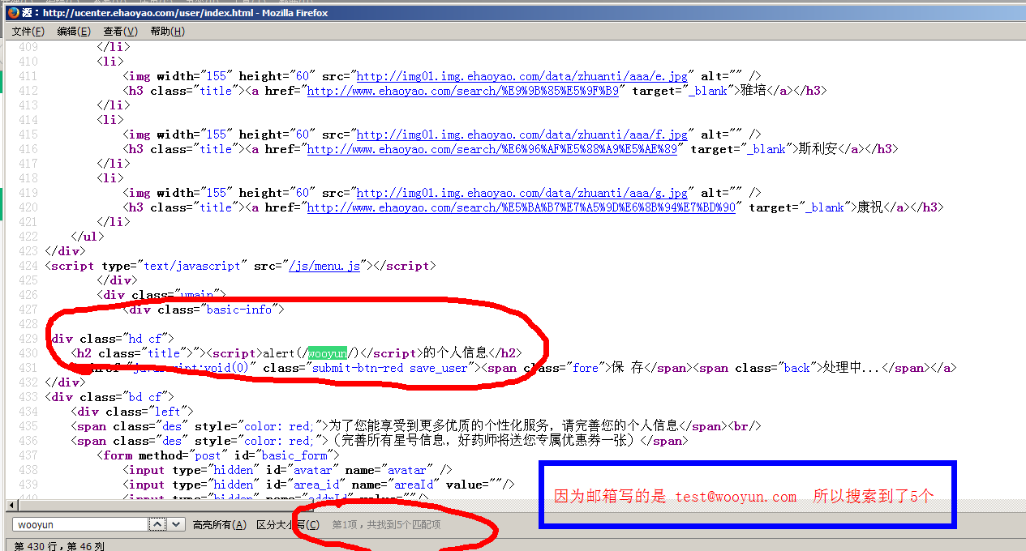Click the text 康祝 on line 420
This screenshot has width=1026, height=551.
coord(869,207)
